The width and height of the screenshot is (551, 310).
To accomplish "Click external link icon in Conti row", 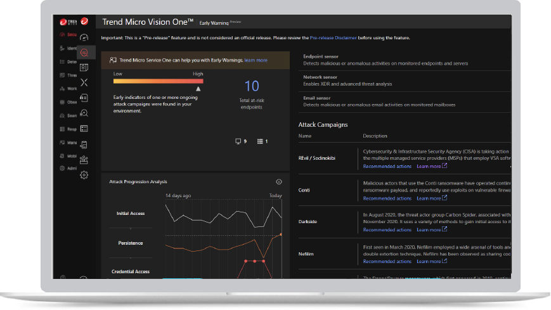I will 444,198.
